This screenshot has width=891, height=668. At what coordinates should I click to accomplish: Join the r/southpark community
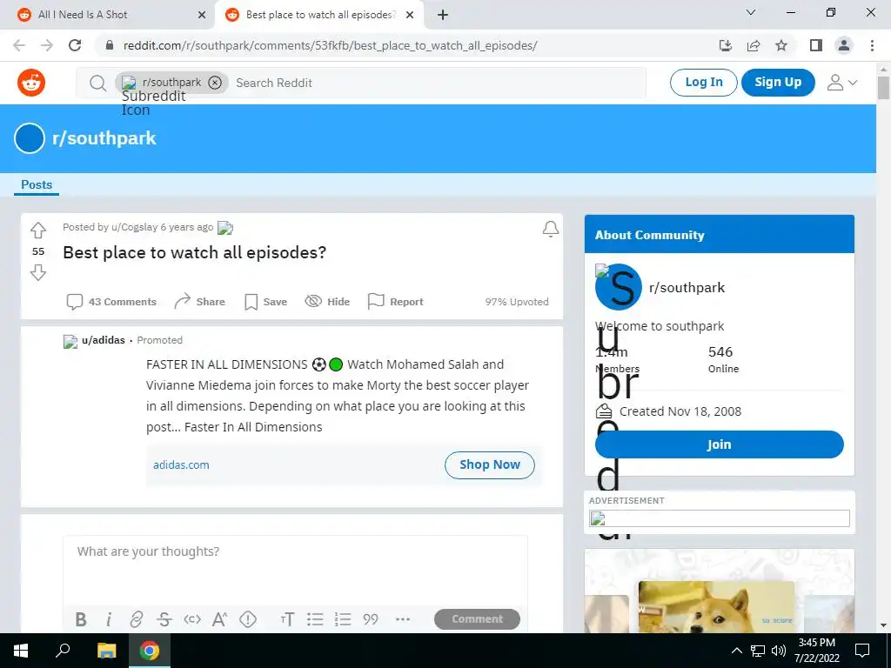coord(719,444)
